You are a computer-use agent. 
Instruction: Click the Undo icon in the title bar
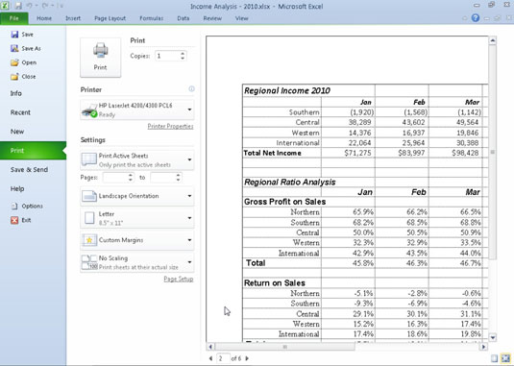[30, 6]
